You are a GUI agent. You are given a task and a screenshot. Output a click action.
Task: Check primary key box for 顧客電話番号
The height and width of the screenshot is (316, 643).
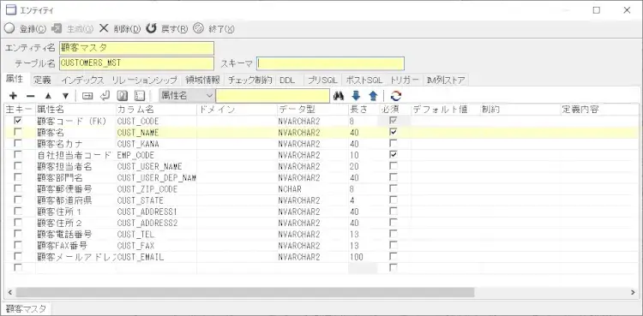click(x=18, y=234)
